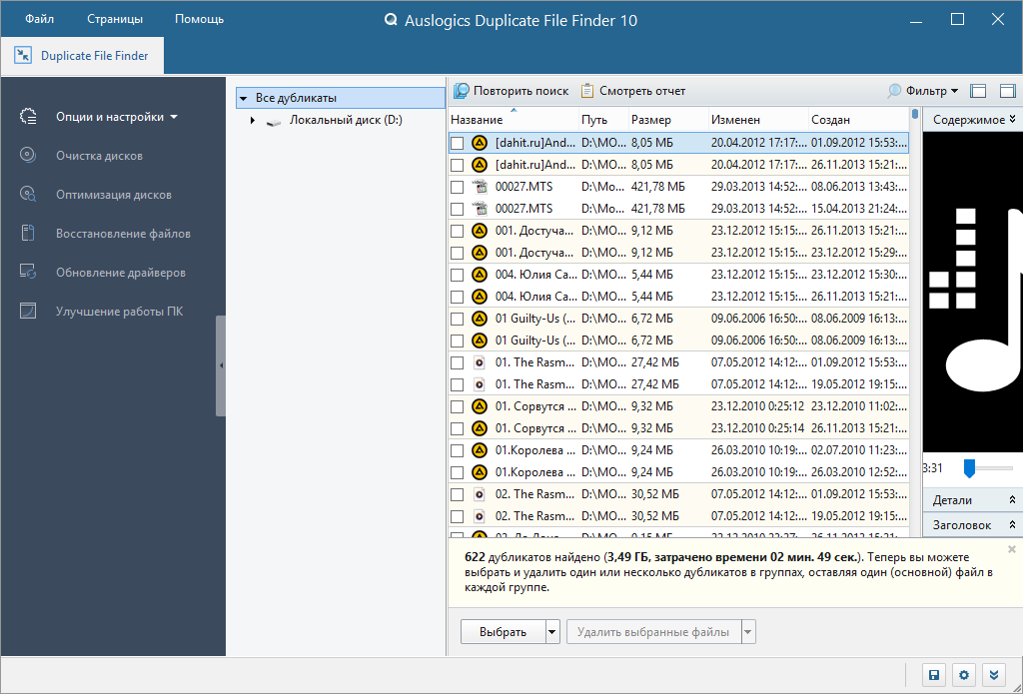The height and width of the screenshot is (694, 1023).
Task: Click the video icon of first 00027.MTS row
Action: pyautogui.click(x=480, y=187)
